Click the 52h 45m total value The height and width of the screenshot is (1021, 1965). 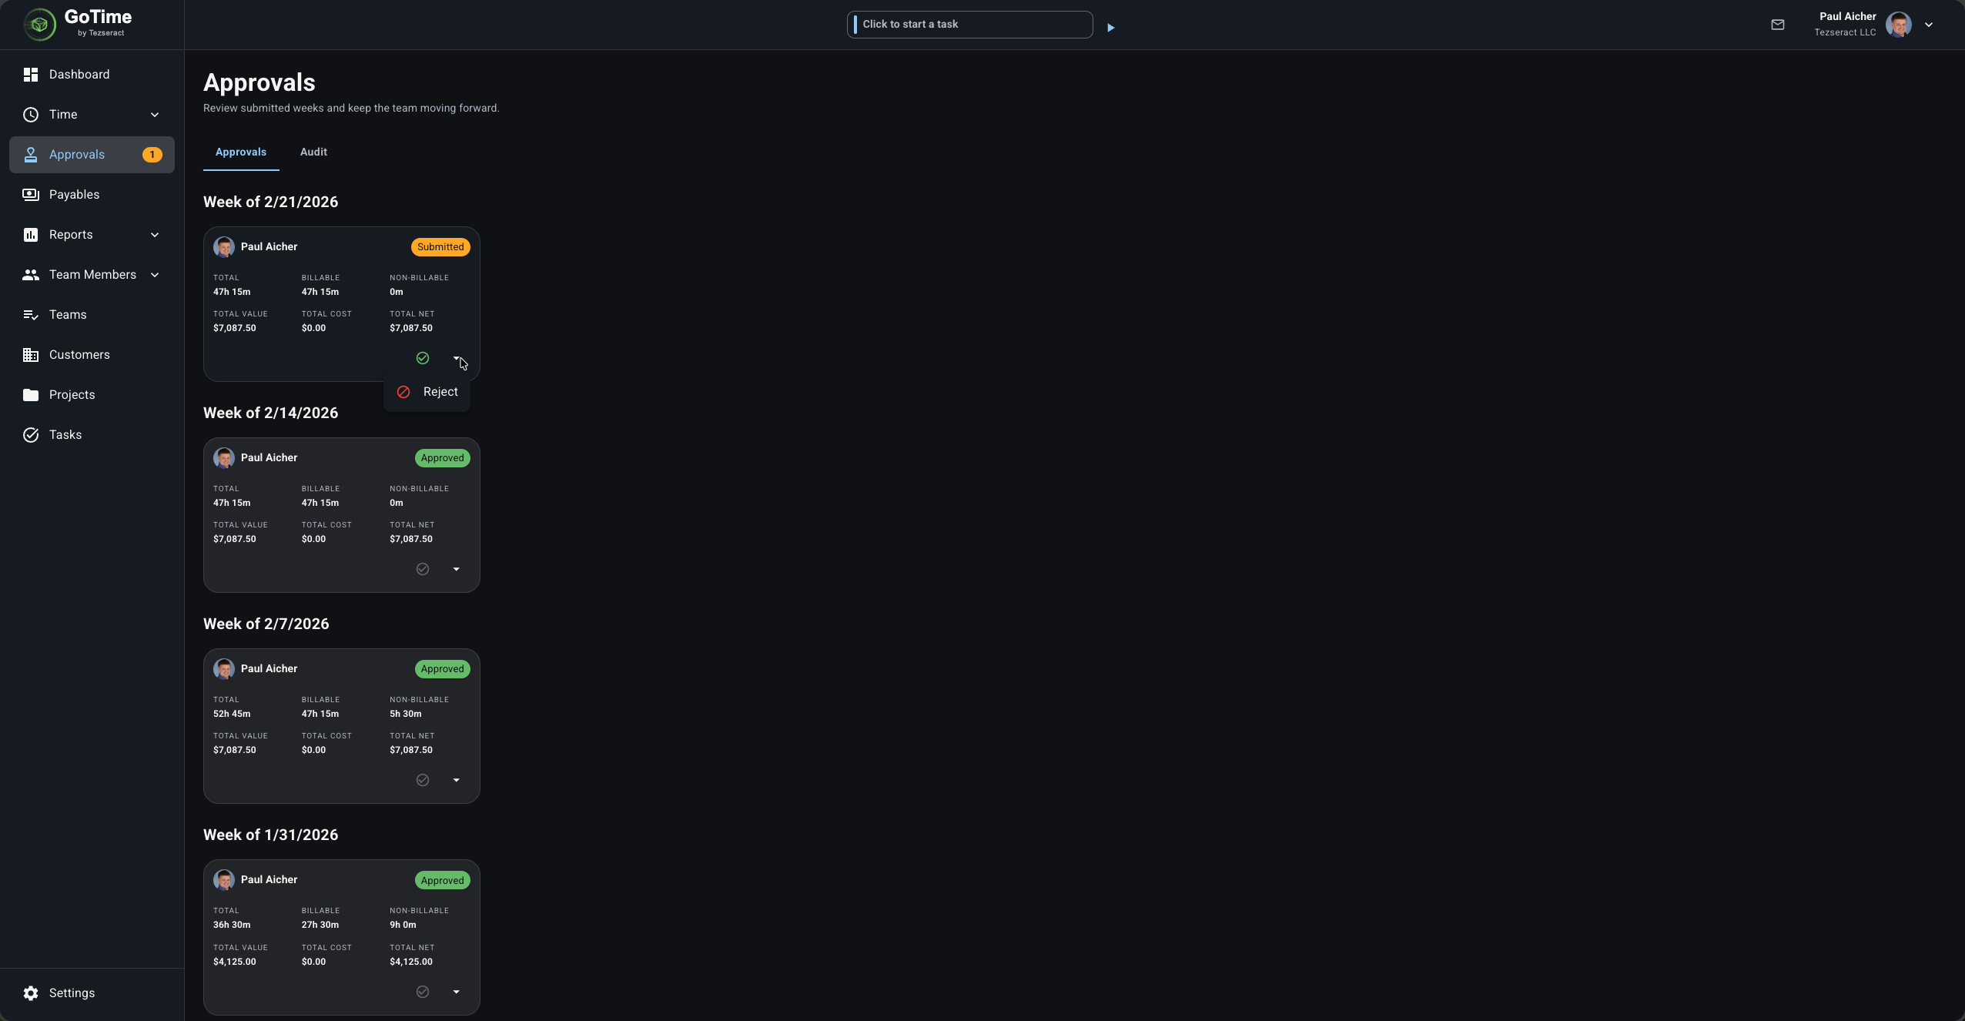[x=232, y=714]
